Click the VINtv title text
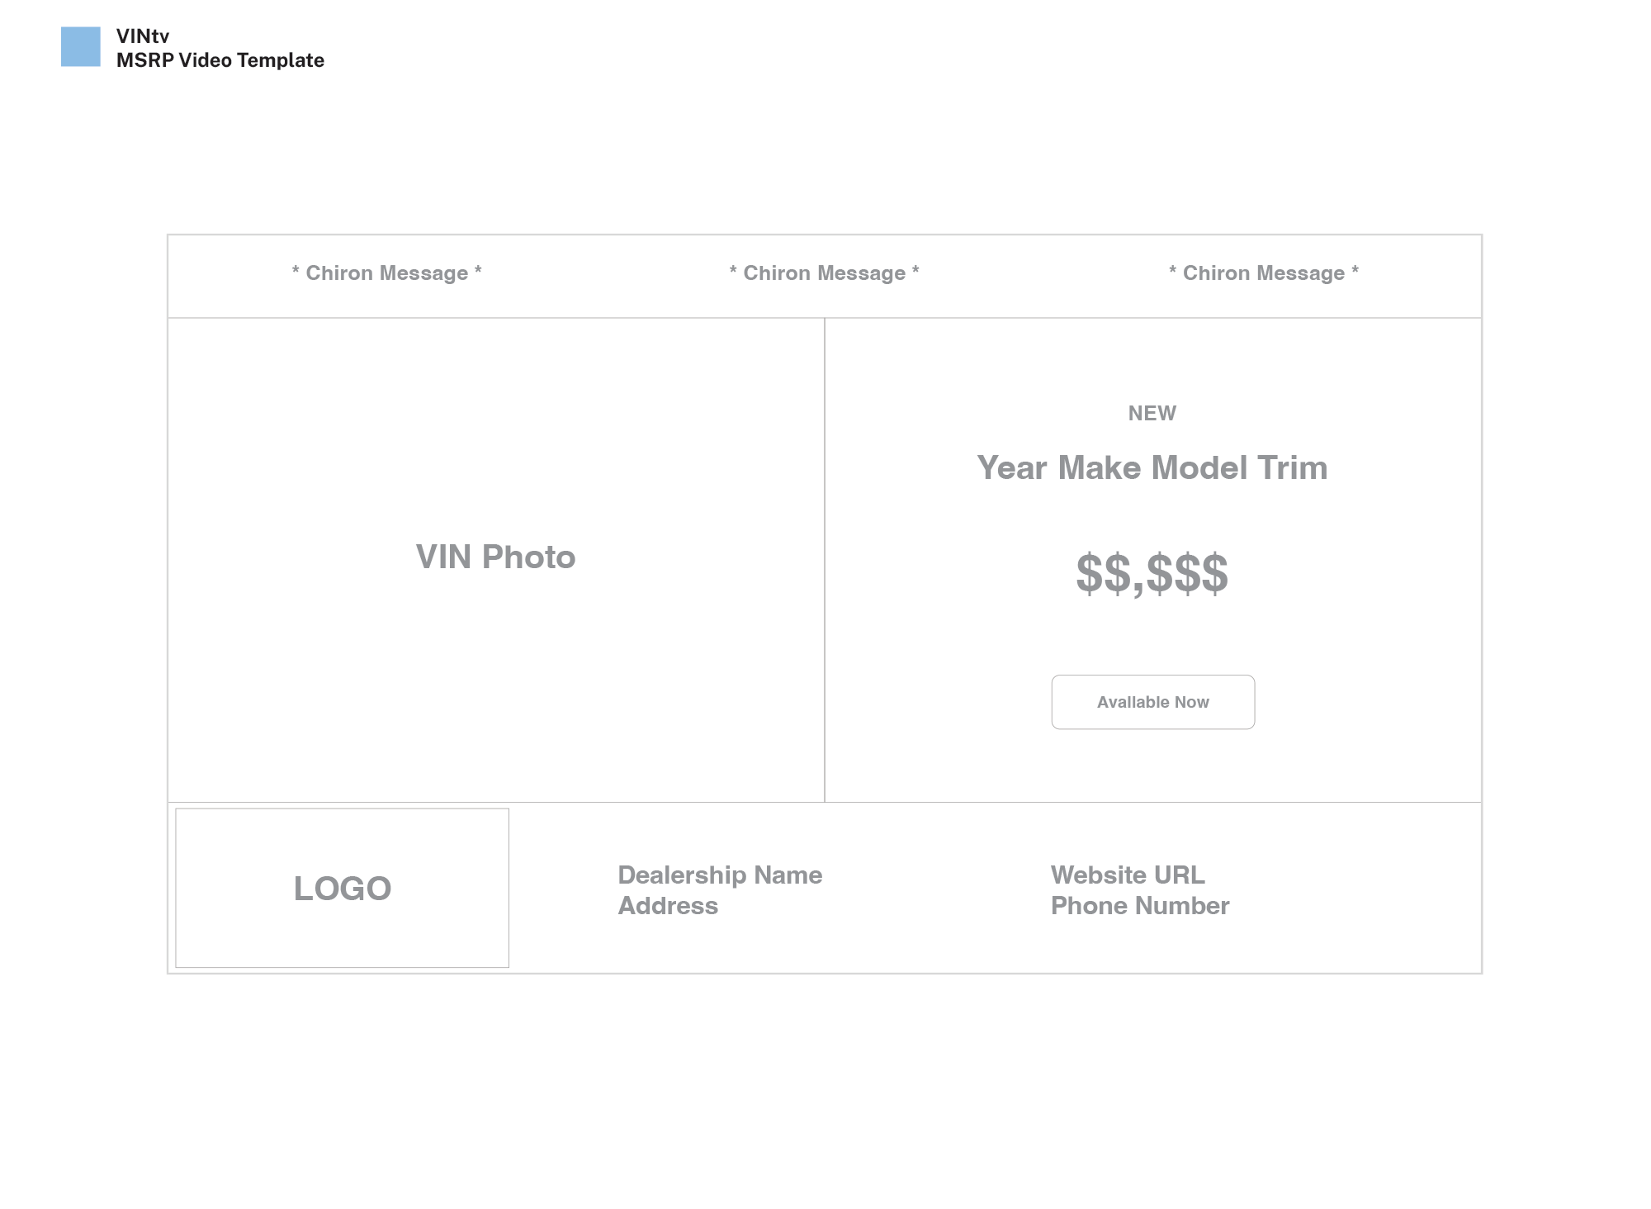Viewport: 1651px width, 1209px height. [143, 36]
